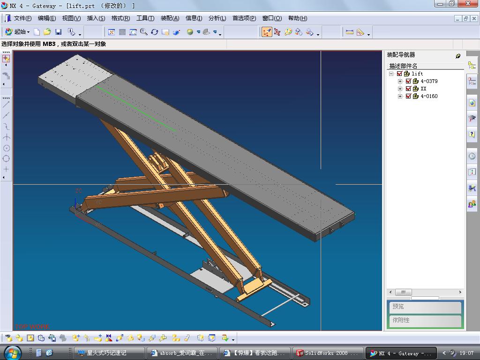This screenshot has height=360, width=480.
Task: Click the shaded sphere rendering style icon
Action: pos(190,32)
